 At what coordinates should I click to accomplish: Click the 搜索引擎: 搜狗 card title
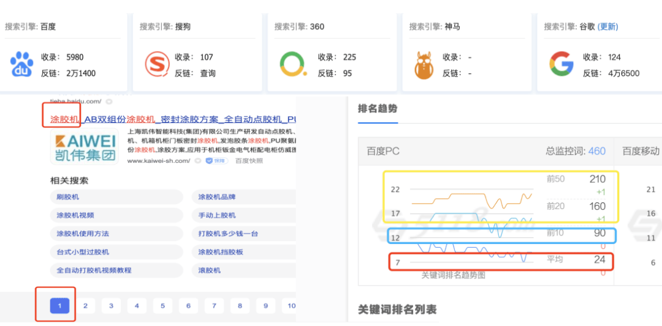(x=165, y=27)
